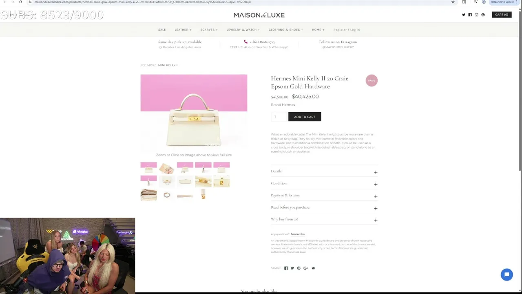
Task: Click the phone number in the info bar
Action: coord(262,42)
